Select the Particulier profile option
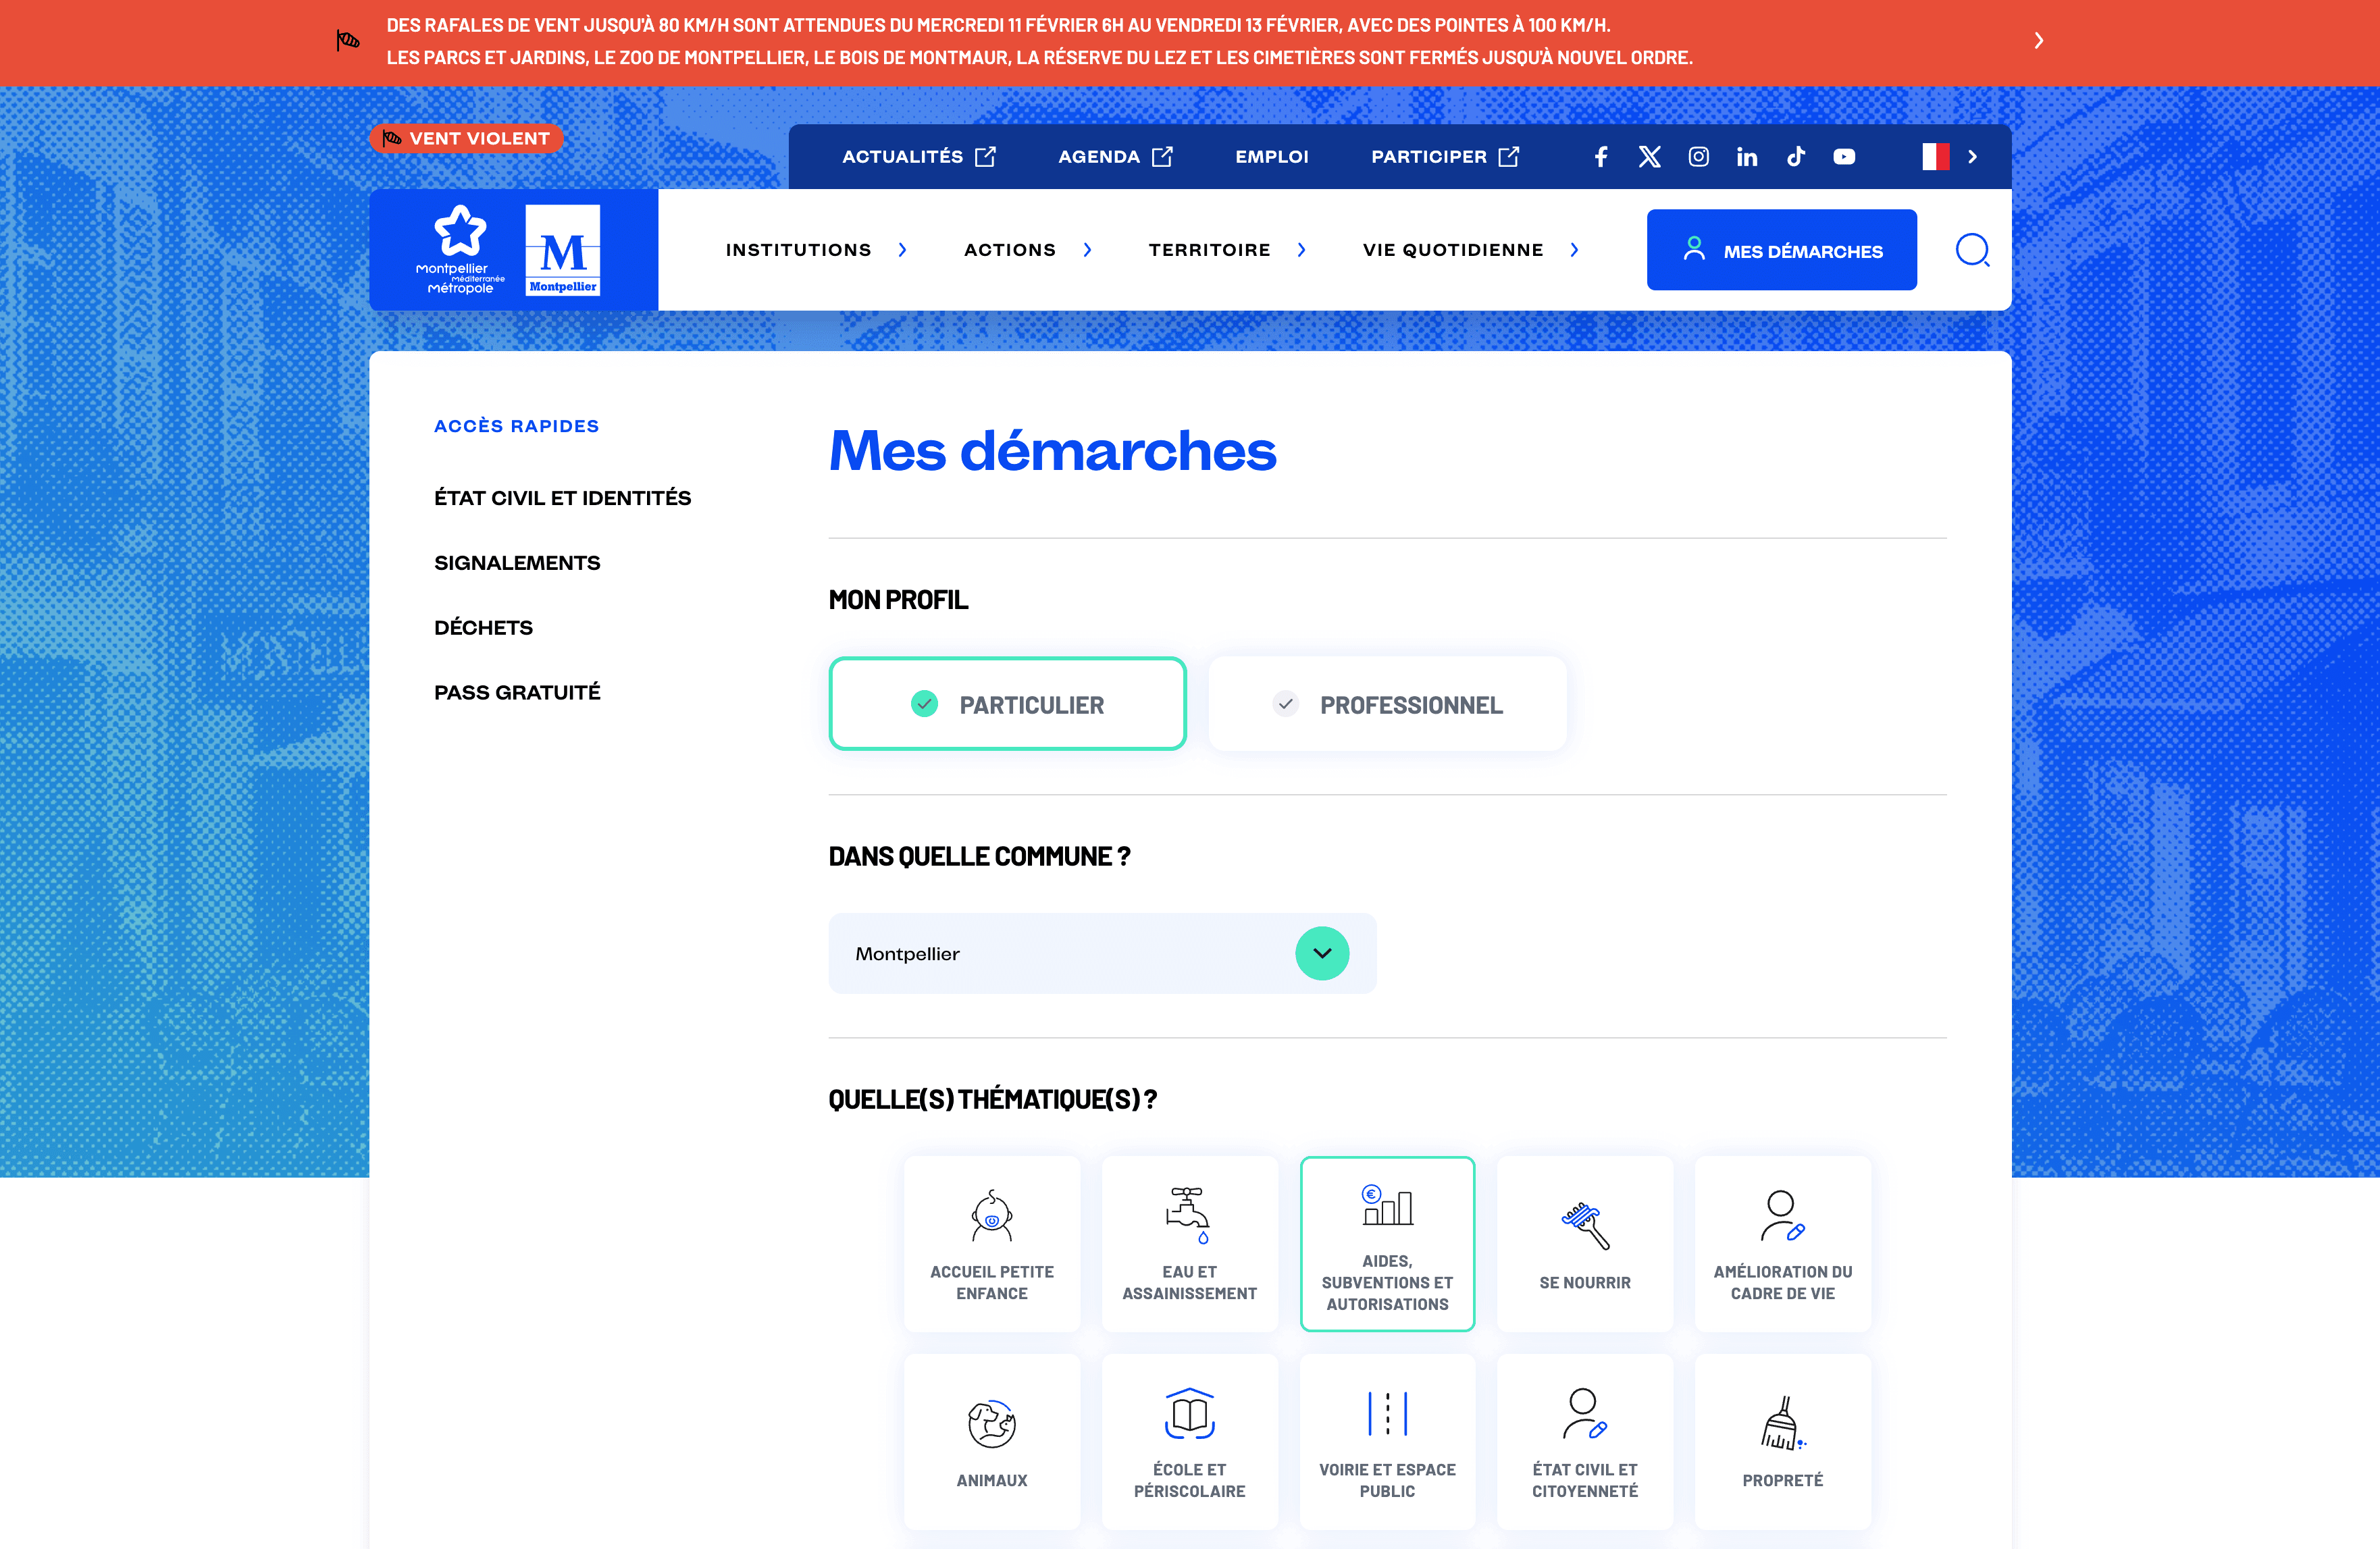2380x1549 pixels. [x=1007, y=704]
